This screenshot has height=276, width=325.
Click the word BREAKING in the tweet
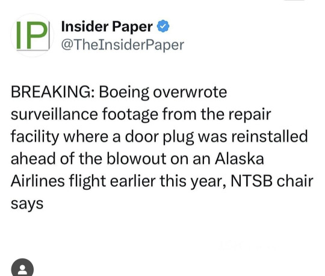click(54, 92)
